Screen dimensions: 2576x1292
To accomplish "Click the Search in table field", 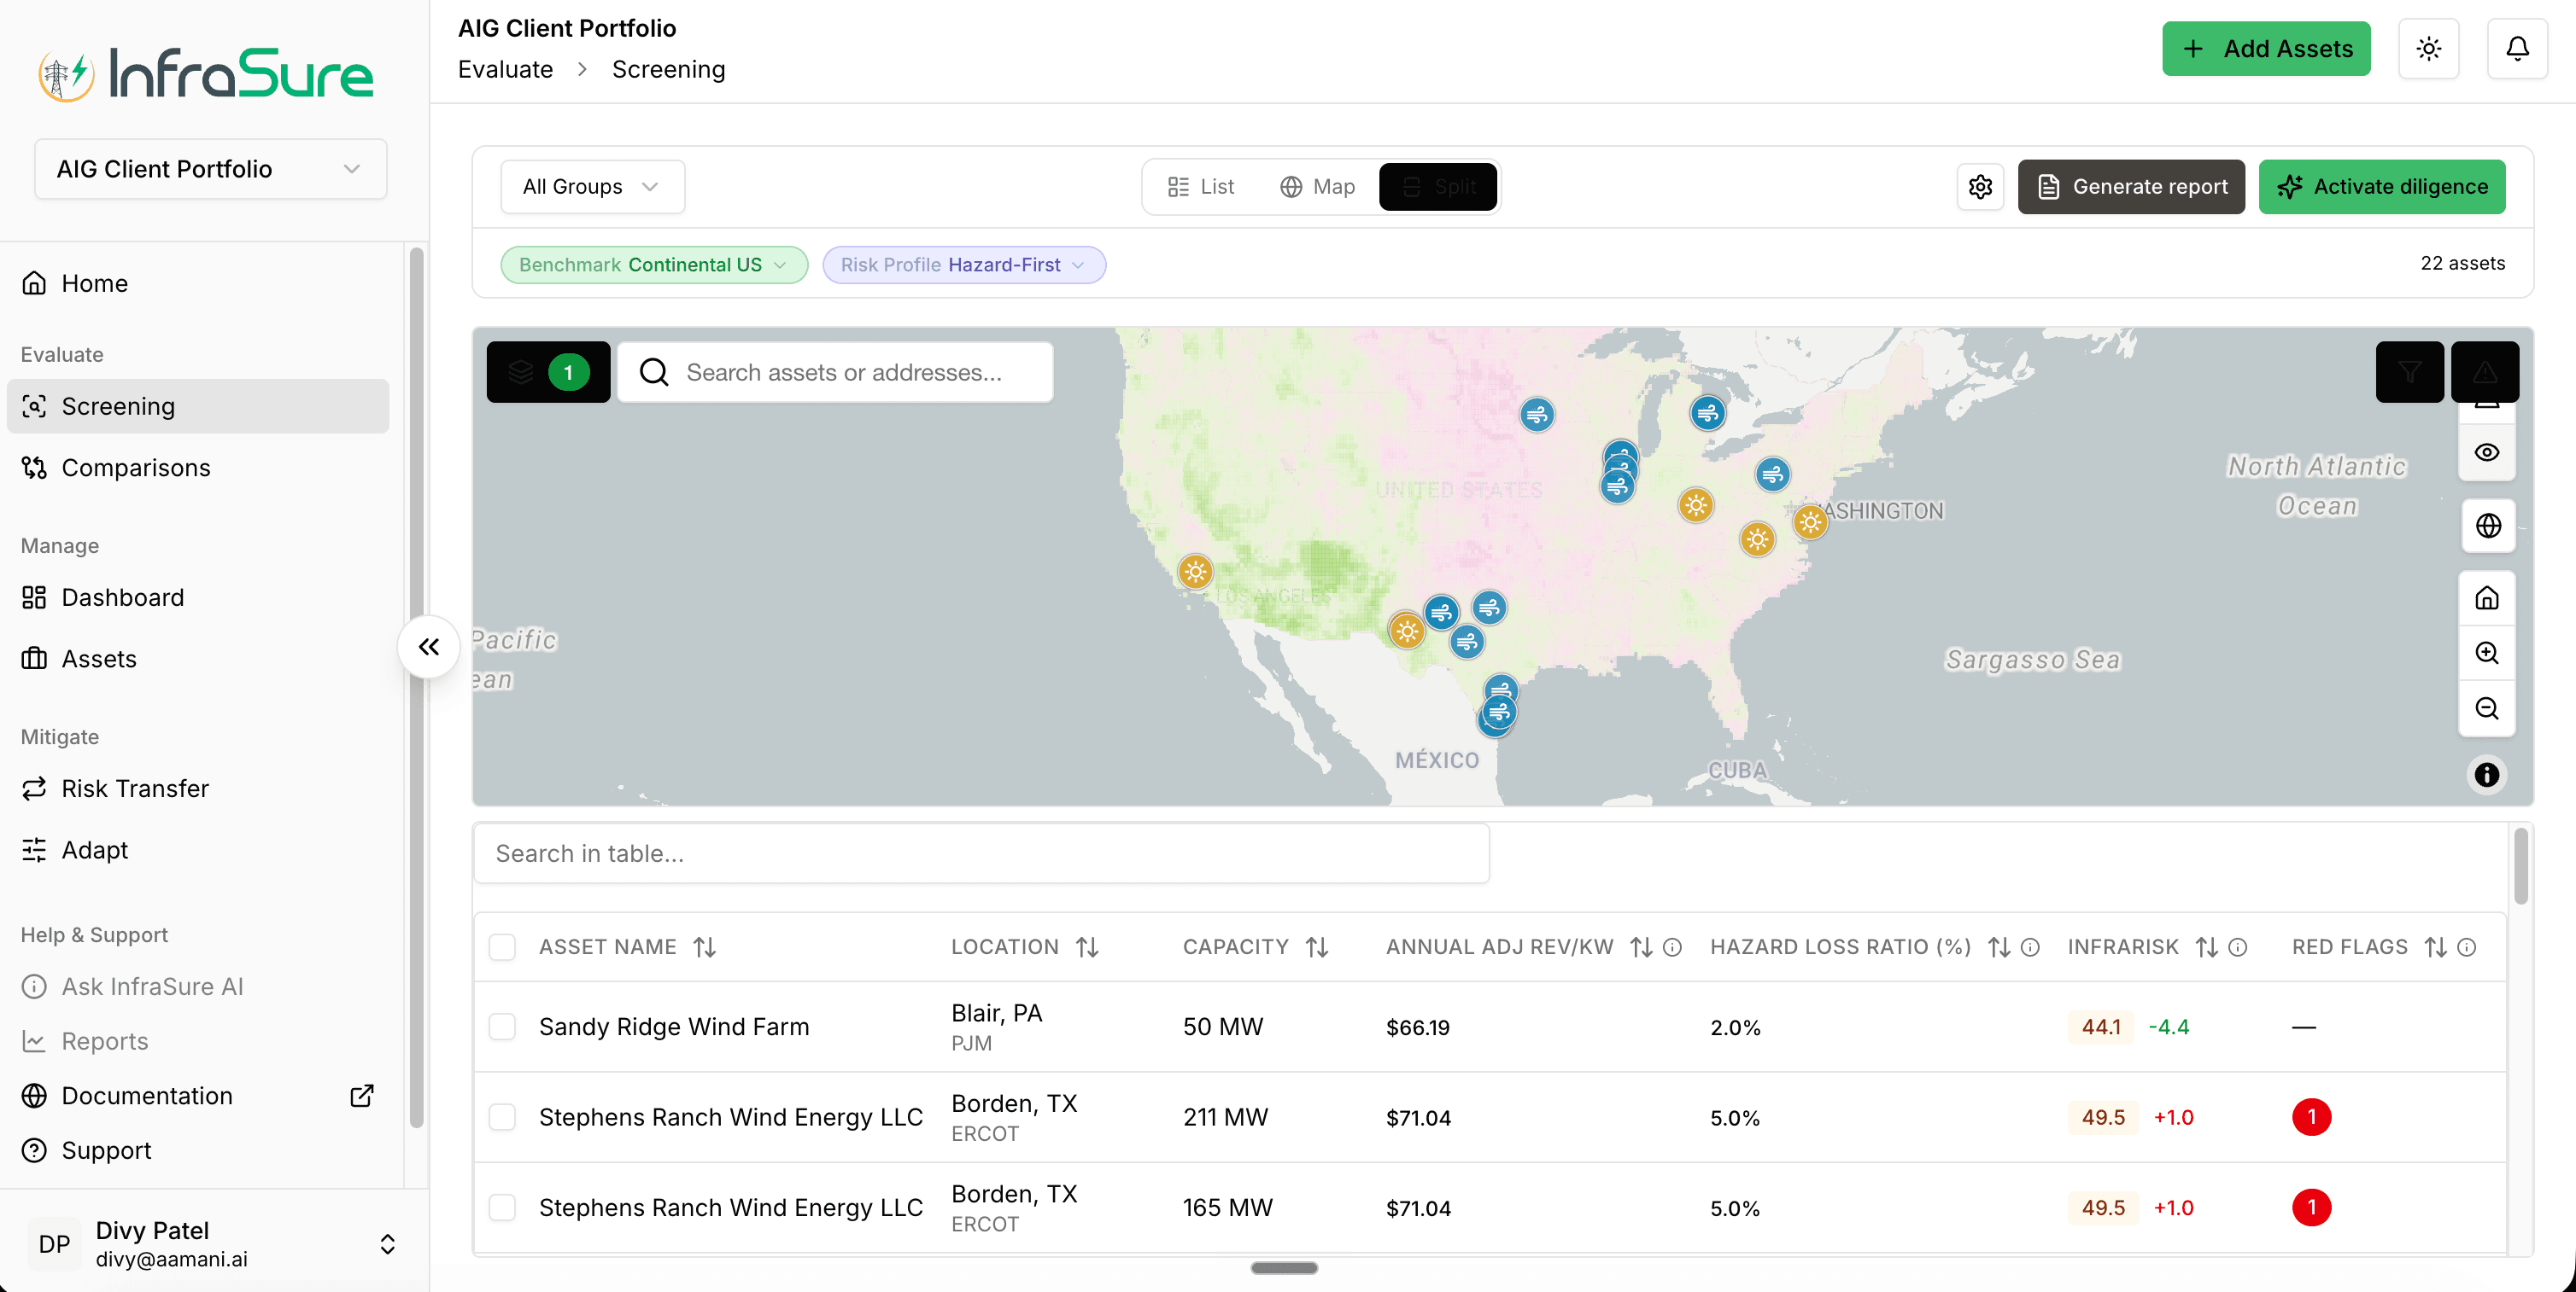I will 981,853.
